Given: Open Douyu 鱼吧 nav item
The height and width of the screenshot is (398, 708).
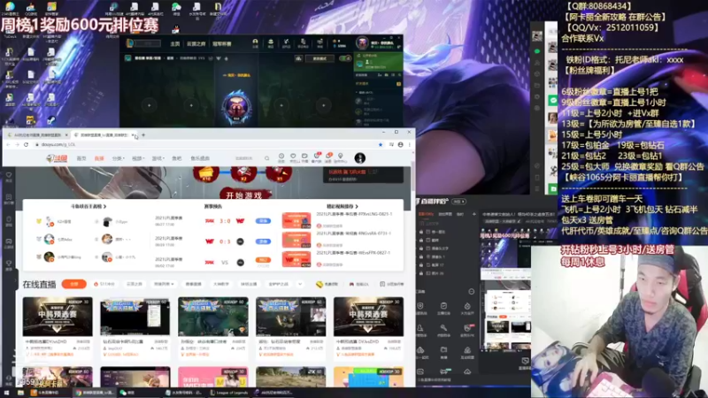Looking at the screenshot, I should click(x=176, y=158).
